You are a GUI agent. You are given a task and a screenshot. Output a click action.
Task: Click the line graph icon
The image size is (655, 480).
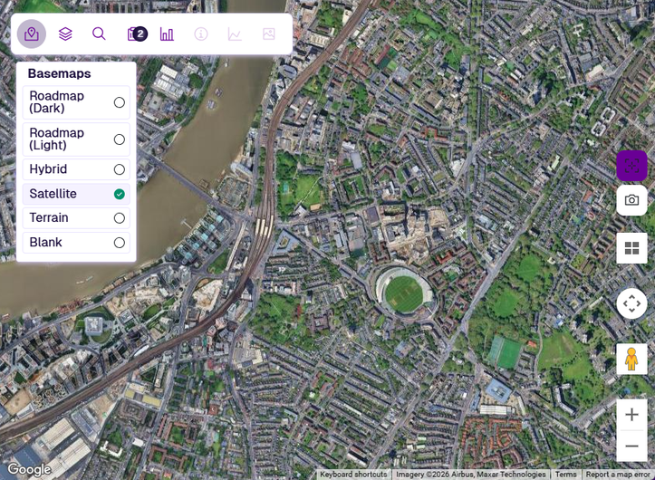click(x=235, y=34)
